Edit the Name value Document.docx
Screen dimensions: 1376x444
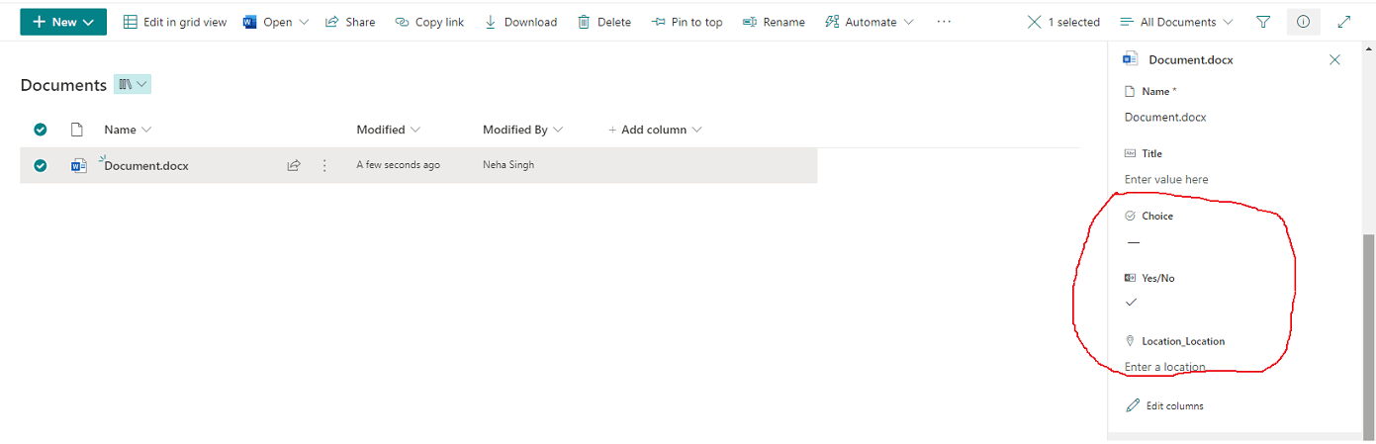point(1165,117)
